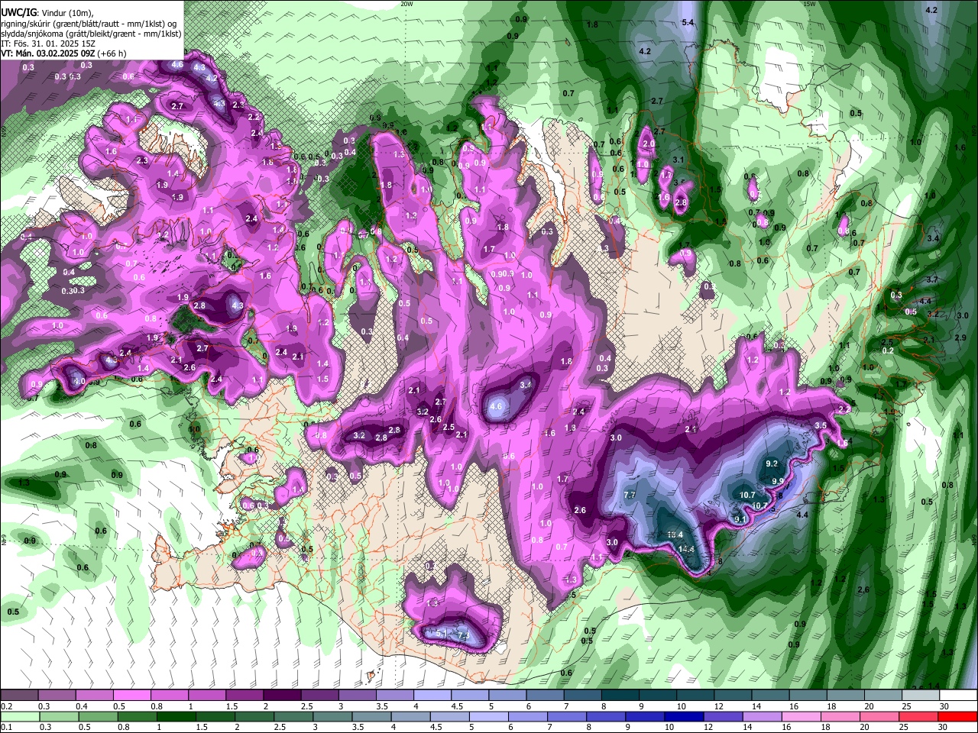This screenshot has width=978, height=733.
Task: Click the bright red rain swatch at 30
Action: (957, 716)
